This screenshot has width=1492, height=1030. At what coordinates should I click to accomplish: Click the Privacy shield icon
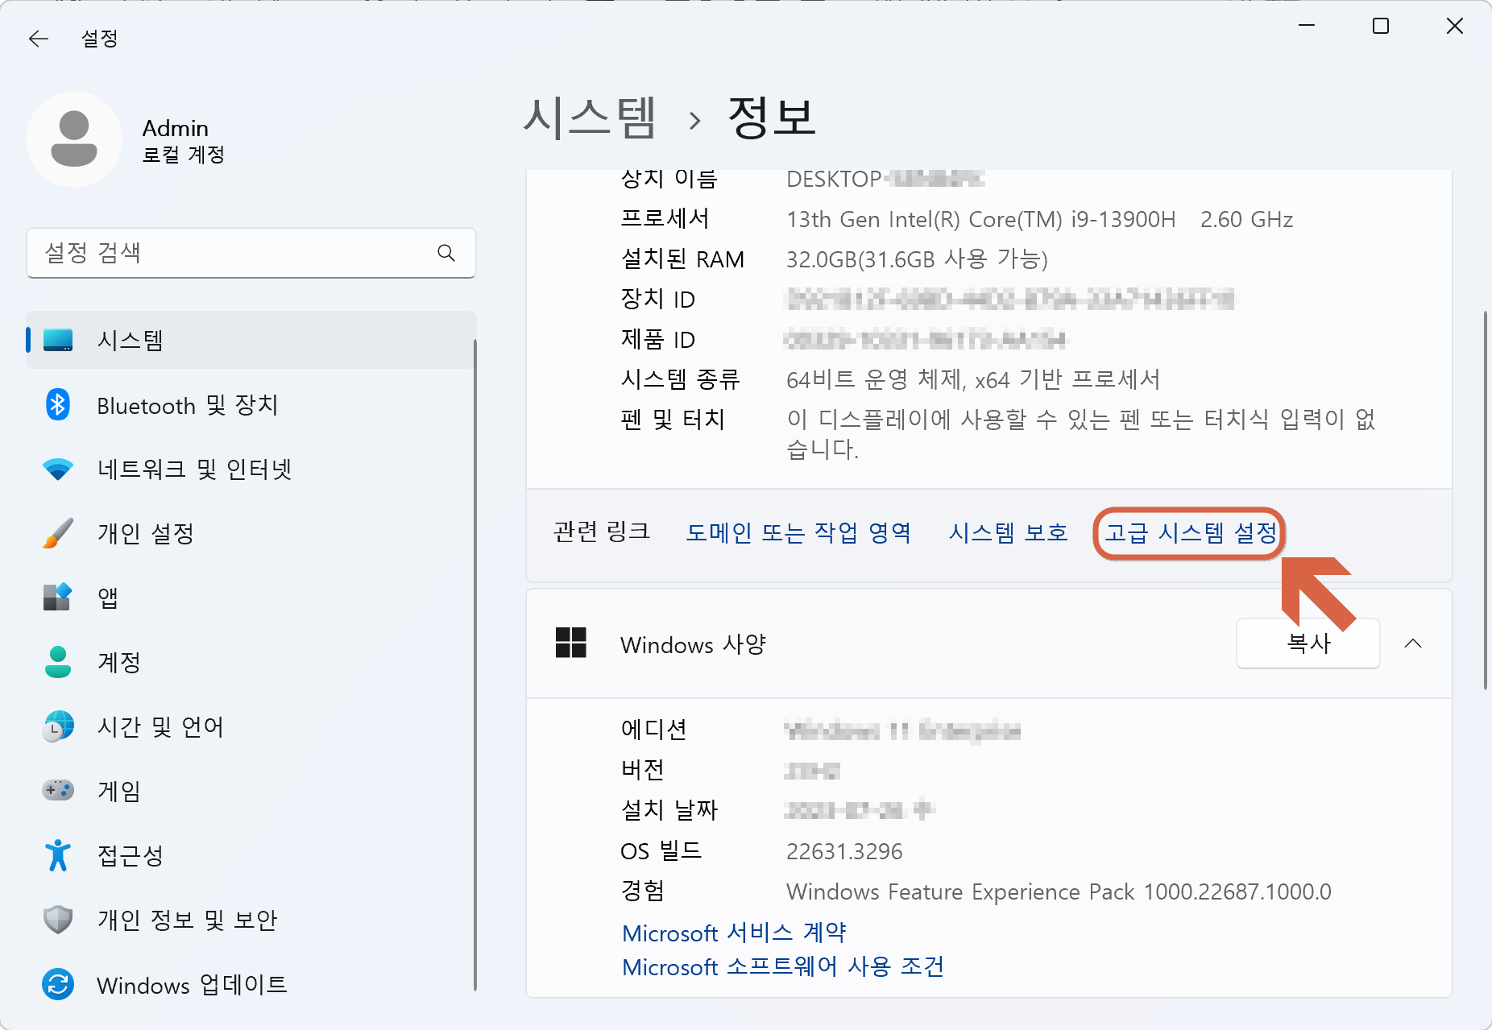tap(58, 920)
